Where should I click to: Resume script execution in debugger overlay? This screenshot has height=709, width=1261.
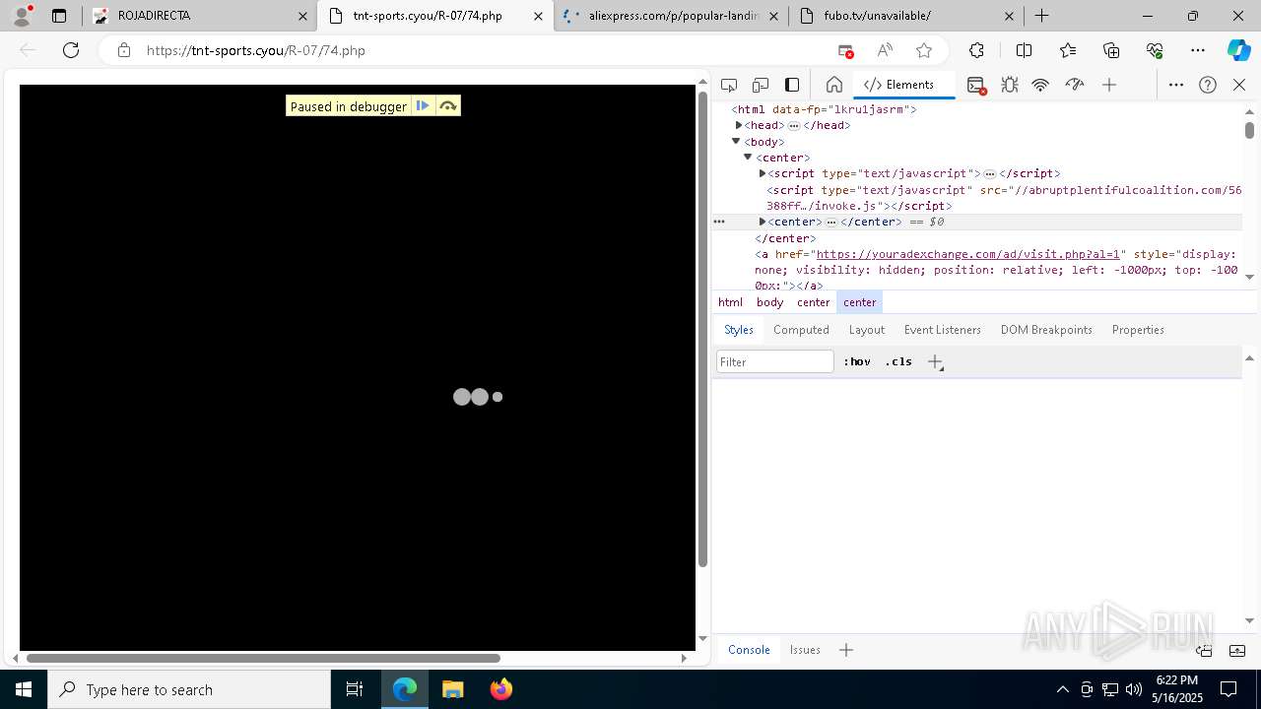pyautogui.click(x=423, y=106)
